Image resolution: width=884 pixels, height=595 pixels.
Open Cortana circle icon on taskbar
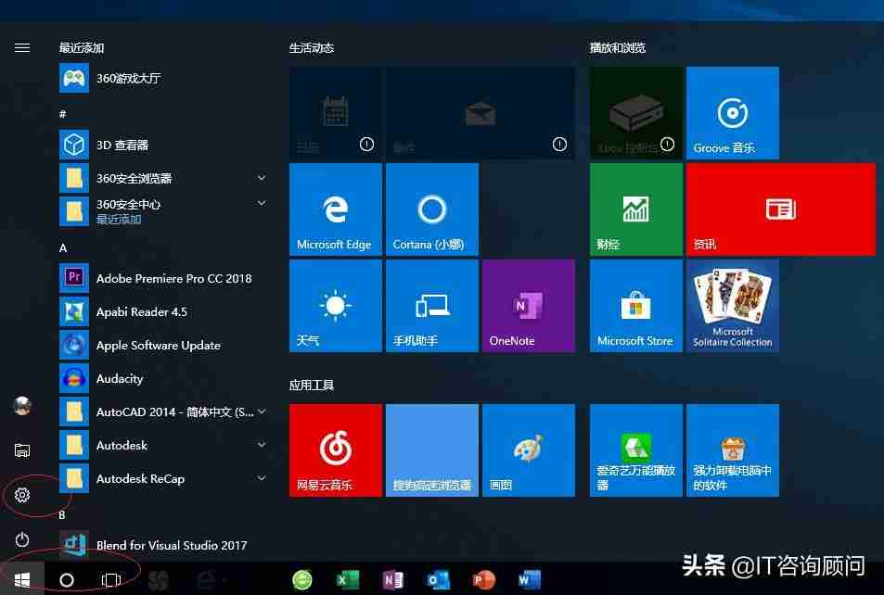point(67,580)
